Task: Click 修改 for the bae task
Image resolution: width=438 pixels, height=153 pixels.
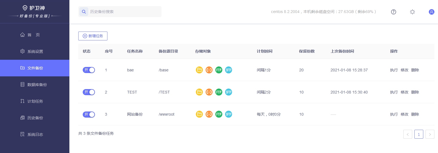Action: 404,70
